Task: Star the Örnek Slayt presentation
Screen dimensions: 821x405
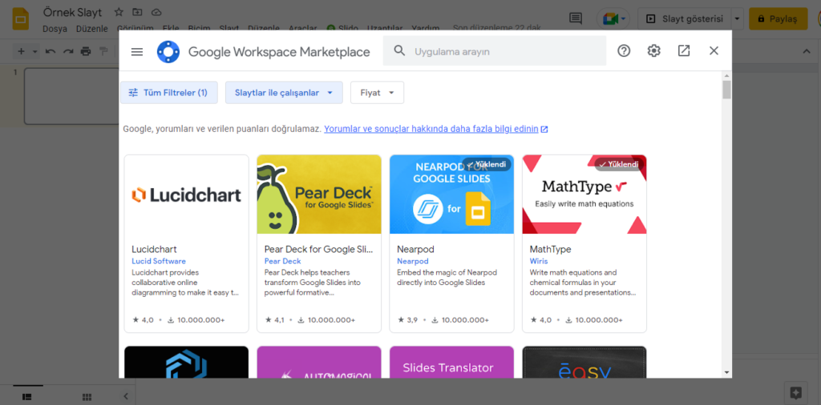Action: (119, 12)
